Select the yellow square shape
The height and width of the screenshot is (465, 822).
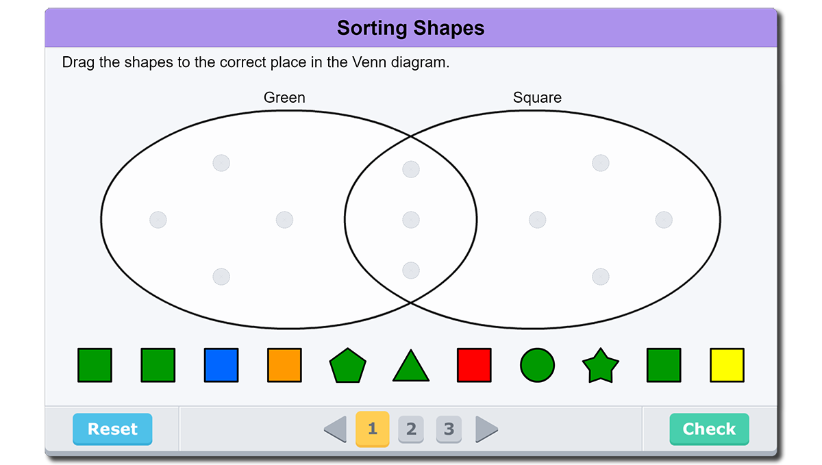click(727, 365)
